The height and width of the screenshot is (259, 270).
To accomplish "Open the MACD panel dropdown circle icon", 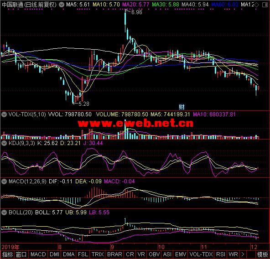I will click(4, 181).
